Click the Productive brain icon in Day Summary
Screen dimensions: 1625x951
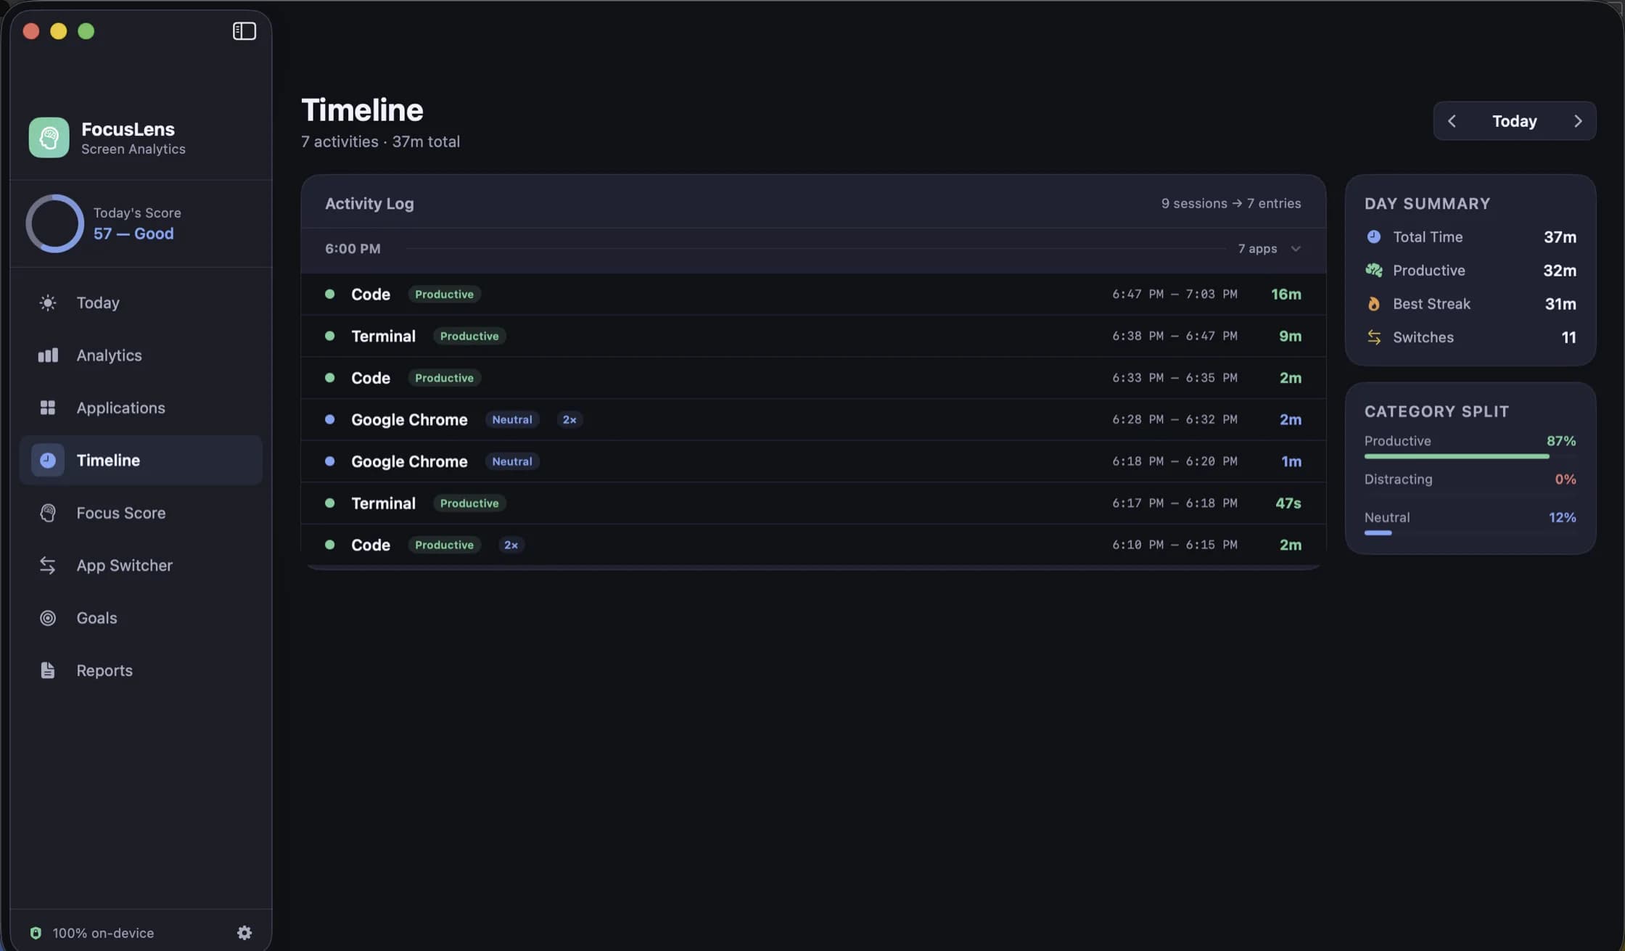1374,270
